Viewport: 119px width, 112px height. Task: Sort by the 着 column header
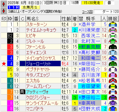tap(75, 19)
